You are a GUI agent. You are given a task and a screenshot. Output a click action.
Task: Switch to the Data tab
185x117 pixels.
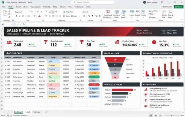pos(55,7)
